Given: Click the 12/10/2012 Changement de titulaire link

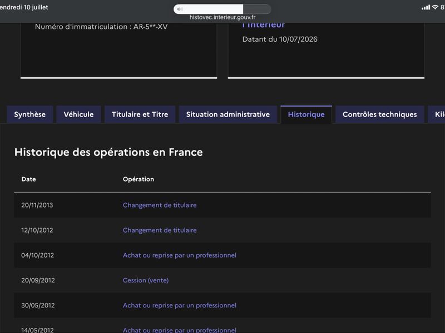Looking at the screenshot, I should [x=160, y=230].
